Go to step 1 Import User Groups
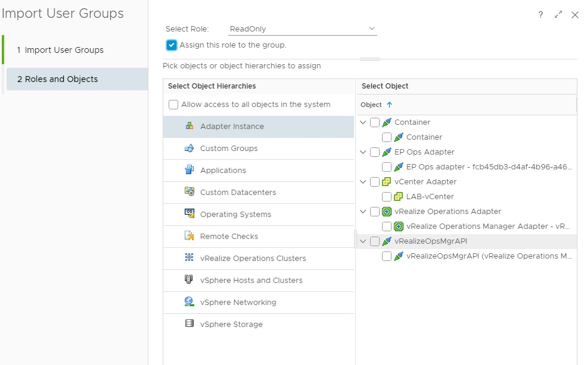Screen dimensions: 587x365 [x=77, y=50]
